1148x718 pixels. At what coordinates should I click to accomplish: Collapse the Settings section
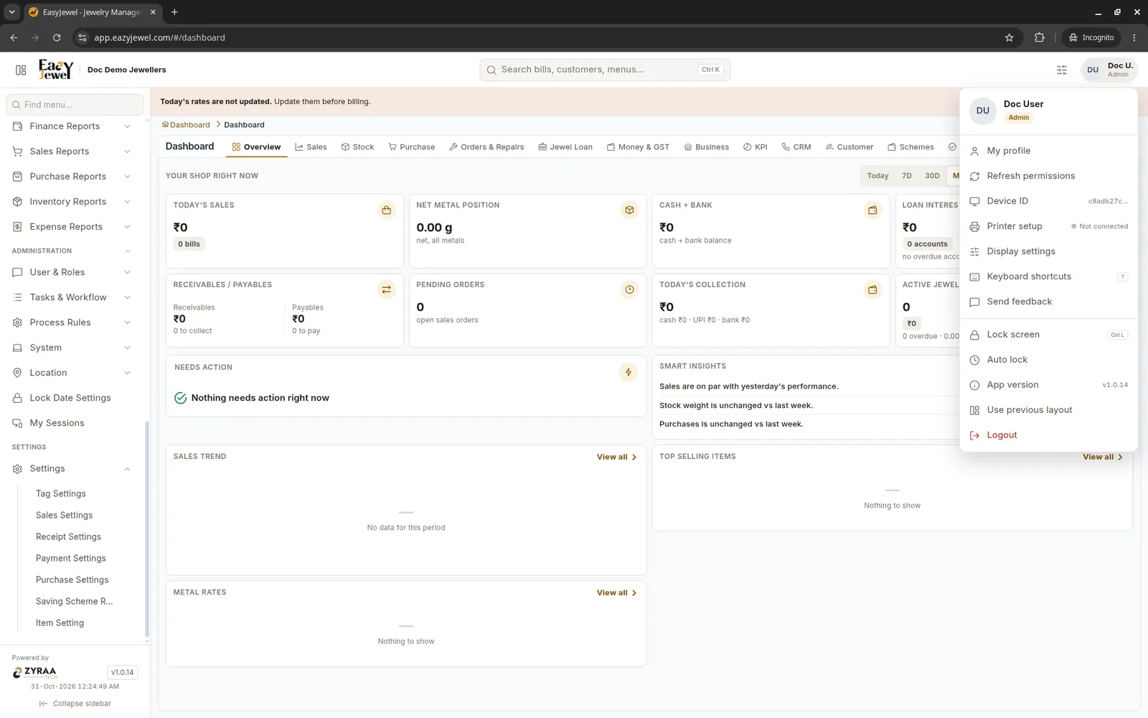coord(72,469)
